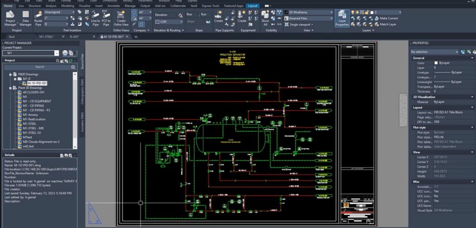The width and height of the screenshot is (476, 228).
Task: Collapse the Plant 3D Drawings tree node
Action: point(10,88)
